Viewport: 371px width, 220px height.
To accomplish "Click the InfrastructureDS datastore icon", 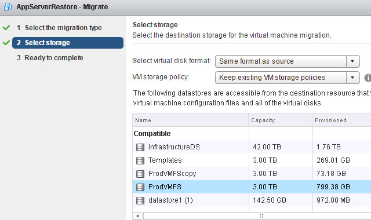I will point(140,147).
